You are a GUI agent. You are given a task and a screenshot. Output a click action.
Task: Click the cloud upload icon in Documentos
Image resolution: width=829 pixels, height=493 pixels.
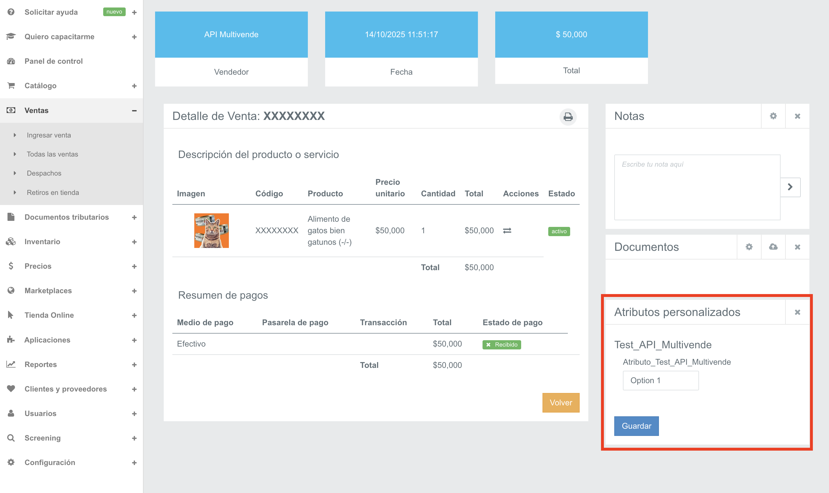[x=773, y=246]
